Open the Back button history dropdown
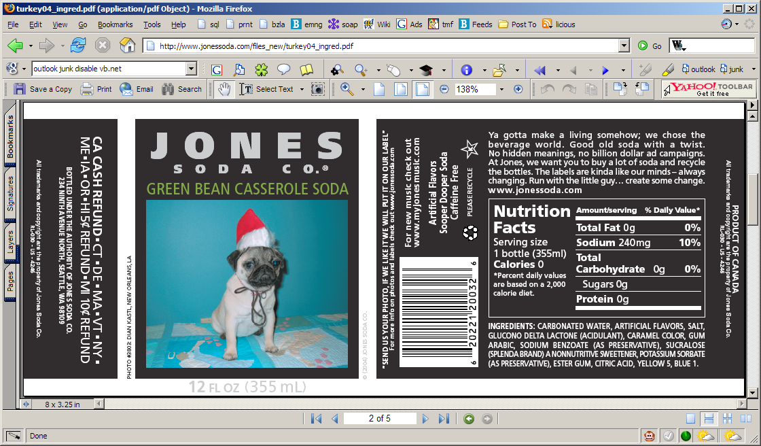This screenshot has height=446, width=761. pyautogui.click(x=31, y=46)
